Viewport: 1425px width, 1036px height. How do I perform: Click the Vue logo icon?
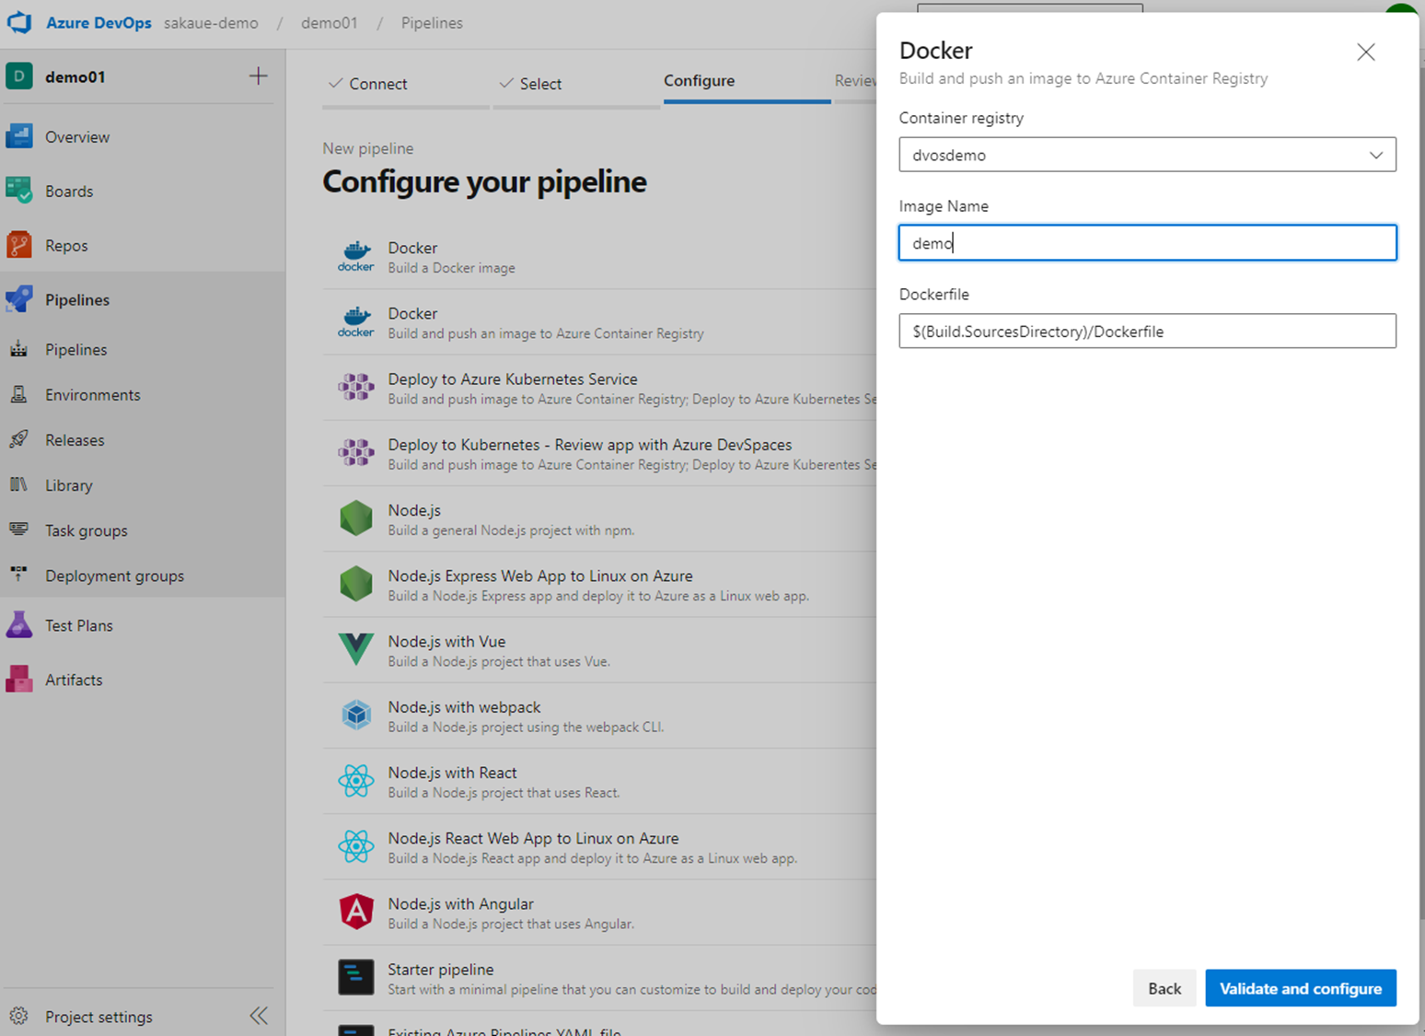[356, 649]
